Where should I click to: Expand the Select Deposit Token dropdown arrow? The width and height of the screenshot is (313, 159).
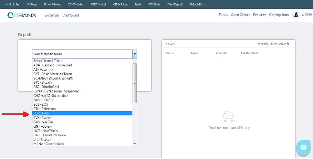click(135, 54)
